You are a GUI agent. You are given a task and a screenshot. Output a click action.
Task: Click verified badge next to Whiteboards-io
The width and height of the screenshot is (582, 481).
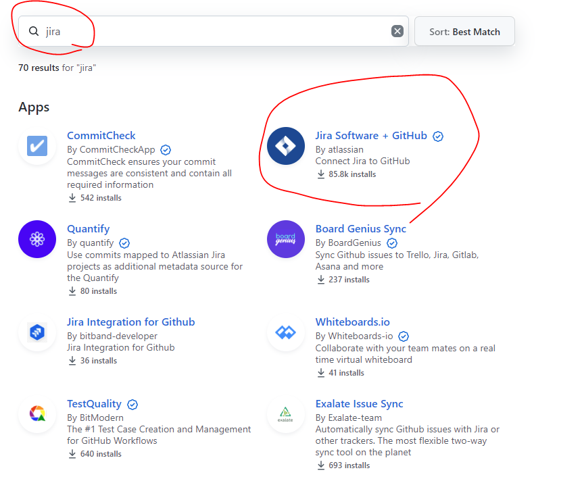[x=404, y=336]
